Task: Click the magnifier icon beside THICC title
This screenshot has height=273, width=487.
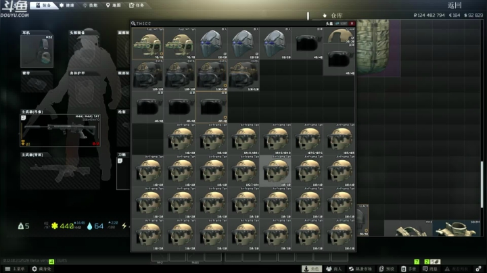Action: coord(133,24)
